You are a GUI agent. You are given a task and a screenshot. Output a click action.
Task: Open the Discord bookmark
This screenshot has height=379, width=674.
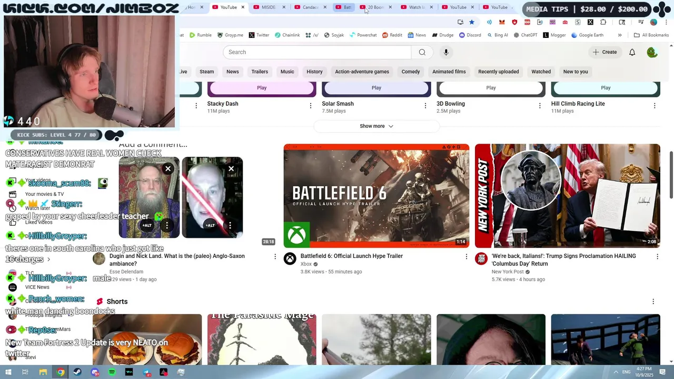(470, 35)
